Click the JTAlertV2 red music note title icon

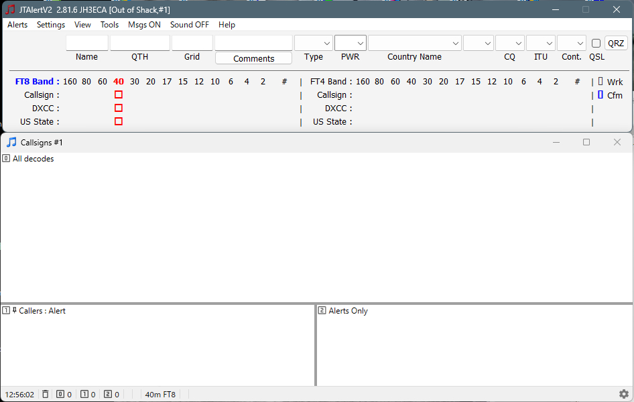(10, 9)
